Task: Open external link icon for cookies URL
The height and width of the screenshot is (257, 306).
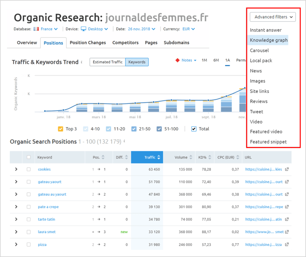Action: [x=287, y=169]
